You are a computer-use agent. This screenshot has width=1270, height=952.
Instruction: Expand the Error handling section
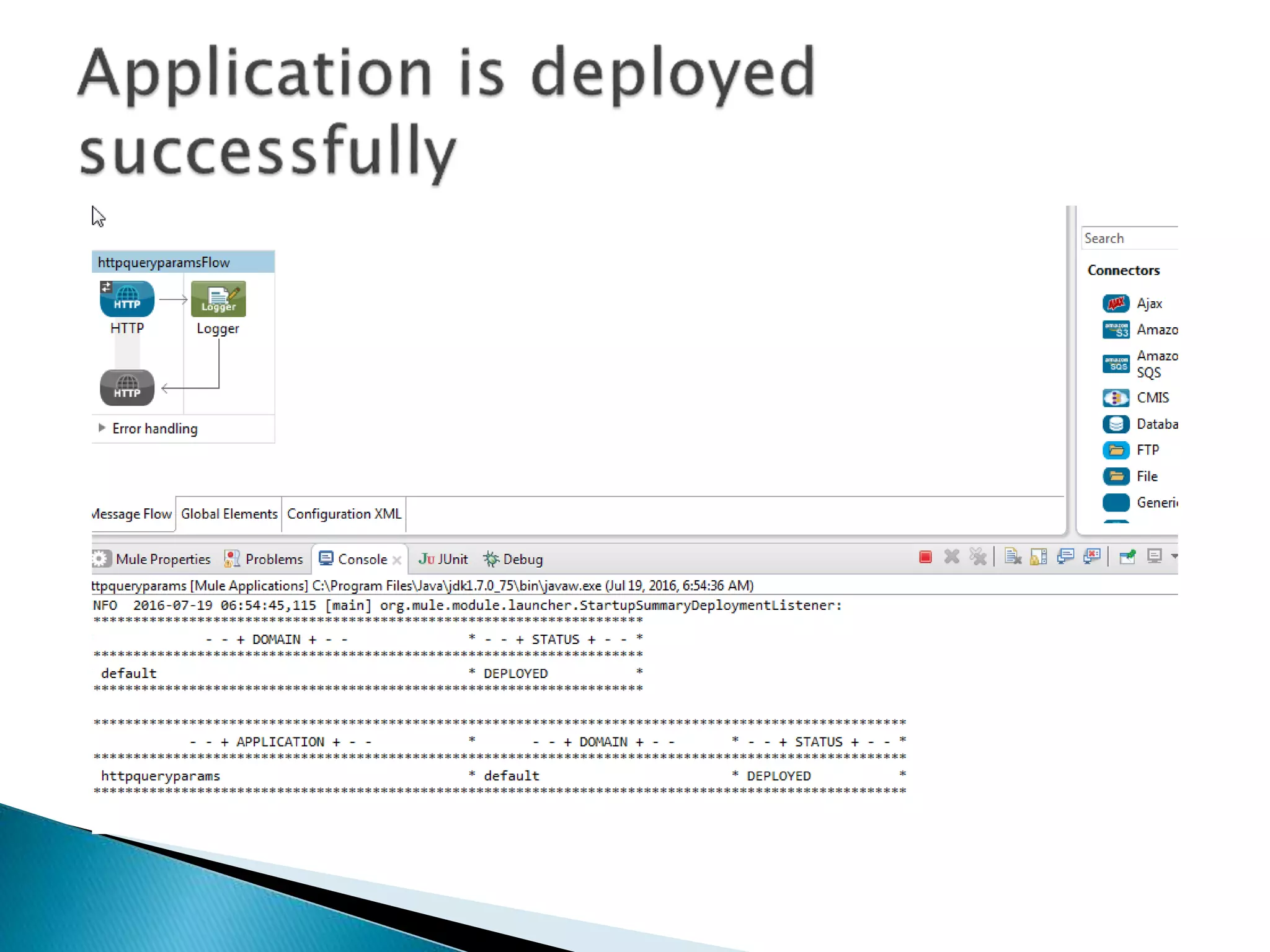point(102,428)
